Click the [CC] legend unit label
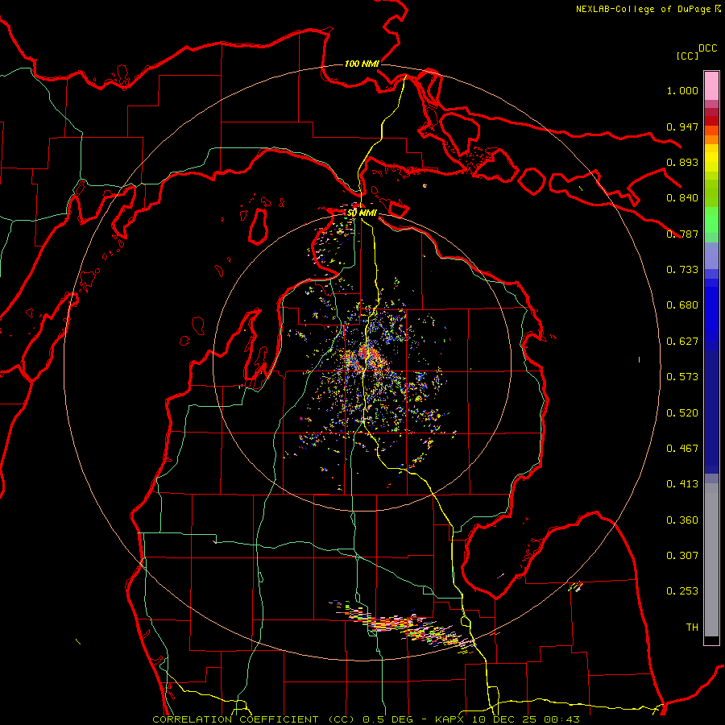This screenshot has width=725, height=725. 687,56
